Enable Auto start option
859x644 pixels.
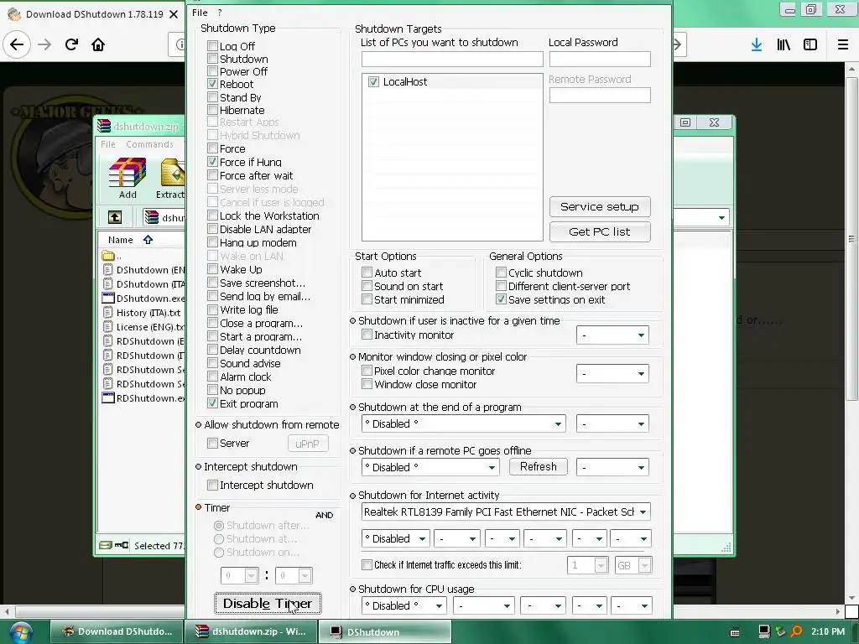click(x=367, y=273)
